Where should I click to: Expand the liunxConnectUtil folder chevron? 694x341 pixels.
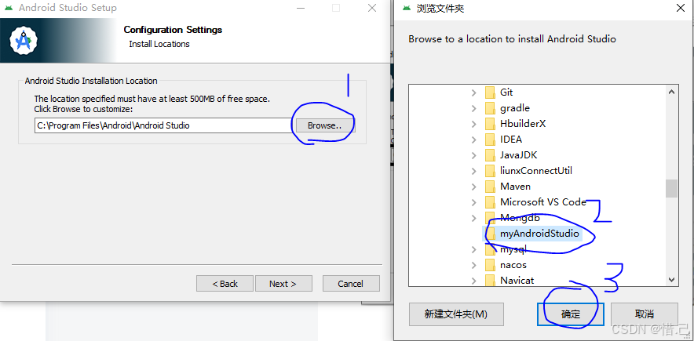point(474,171)
